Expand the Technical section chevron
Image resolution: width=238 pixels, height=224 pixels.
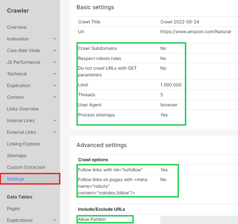(55, 74)
